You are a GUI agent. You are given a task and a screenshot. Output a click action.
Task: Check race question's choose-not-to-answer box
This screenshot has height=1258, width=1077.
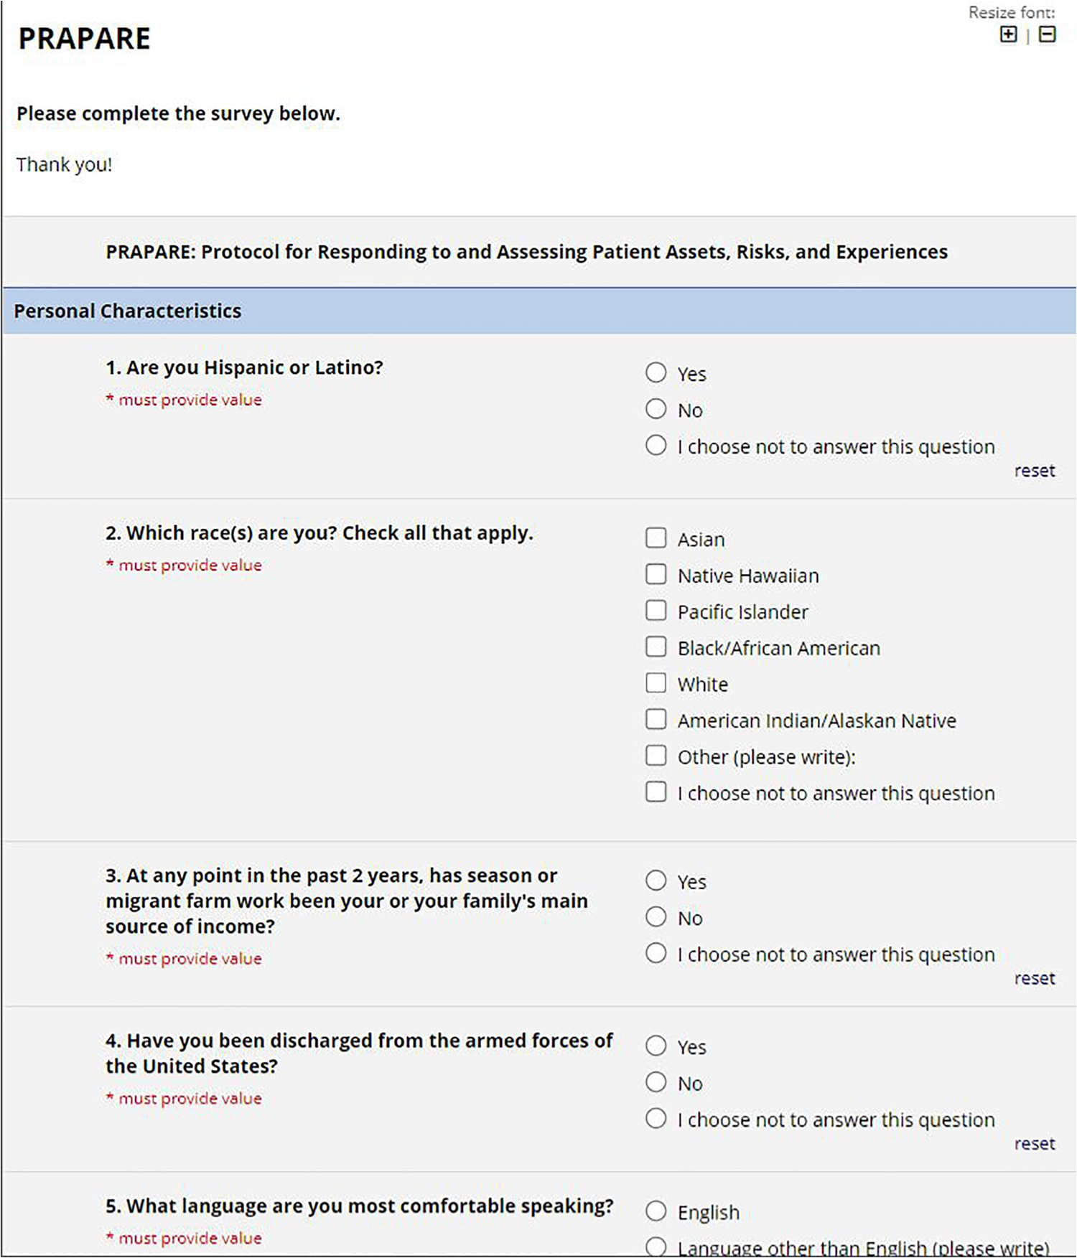point(656,792)
